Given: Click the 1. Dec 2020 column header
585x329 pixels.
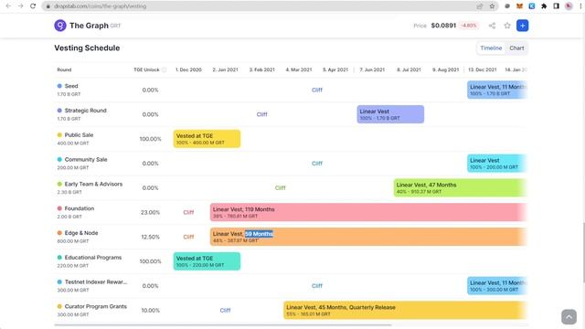Looking at the screenshot, I should tap(188, 69).
